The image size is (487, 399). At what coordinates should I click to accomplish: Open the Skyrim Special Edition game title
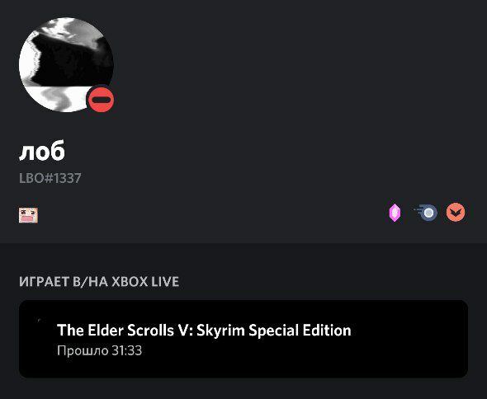click(204, 330)
